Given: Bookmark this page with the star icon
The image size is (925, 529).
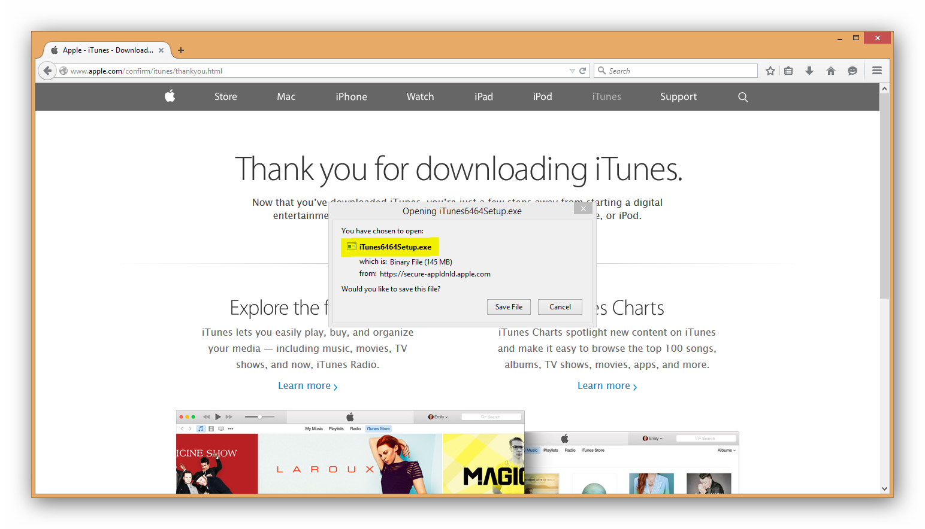Looking at the screenshot, I should [x=770, y=71].
